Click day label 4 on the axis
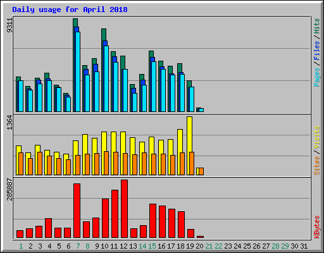324x253 pixels. 49,246
